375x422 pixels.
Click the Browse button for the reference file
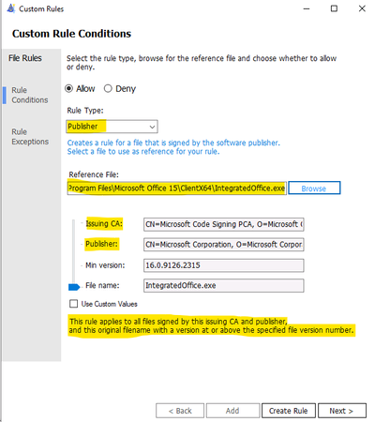tap(314, 188)
